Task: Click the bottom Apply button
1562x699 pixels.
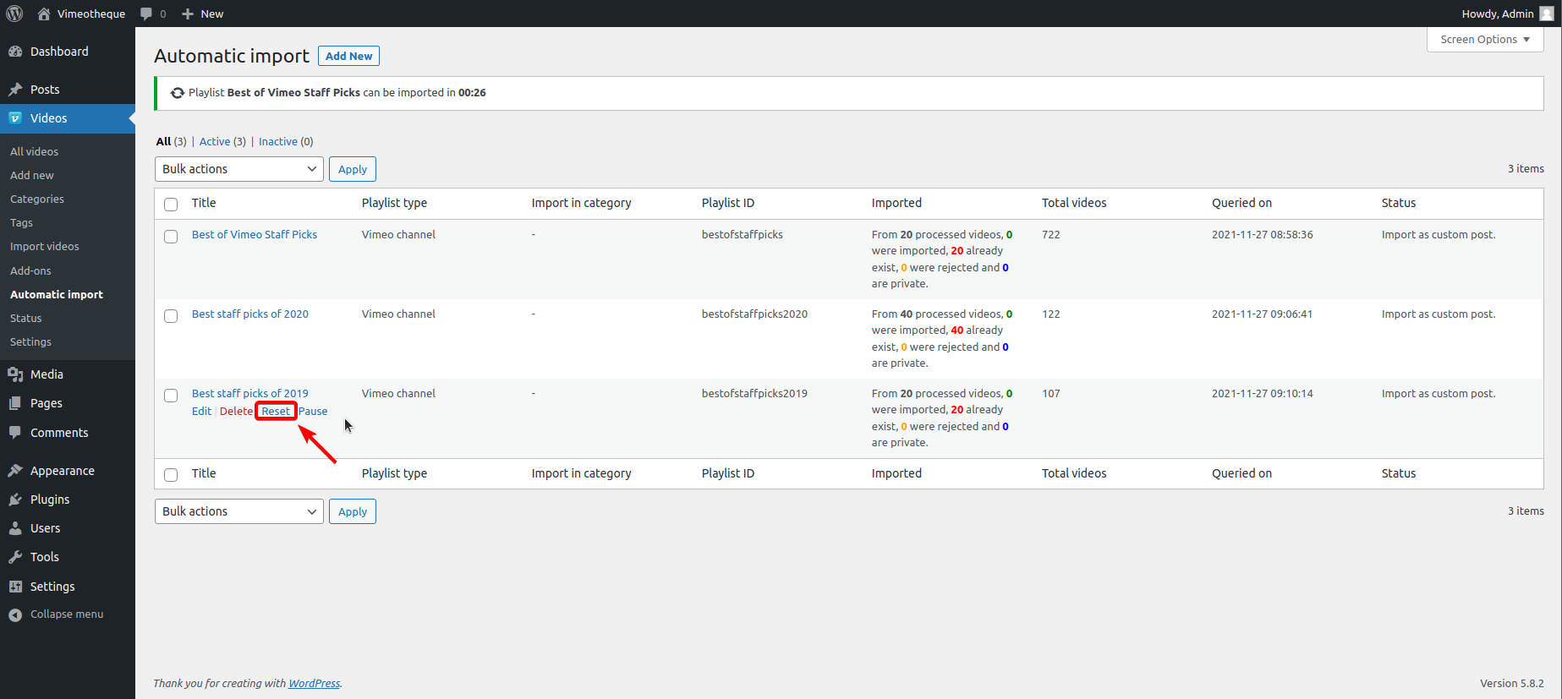Action: click(x=353, y=511)
